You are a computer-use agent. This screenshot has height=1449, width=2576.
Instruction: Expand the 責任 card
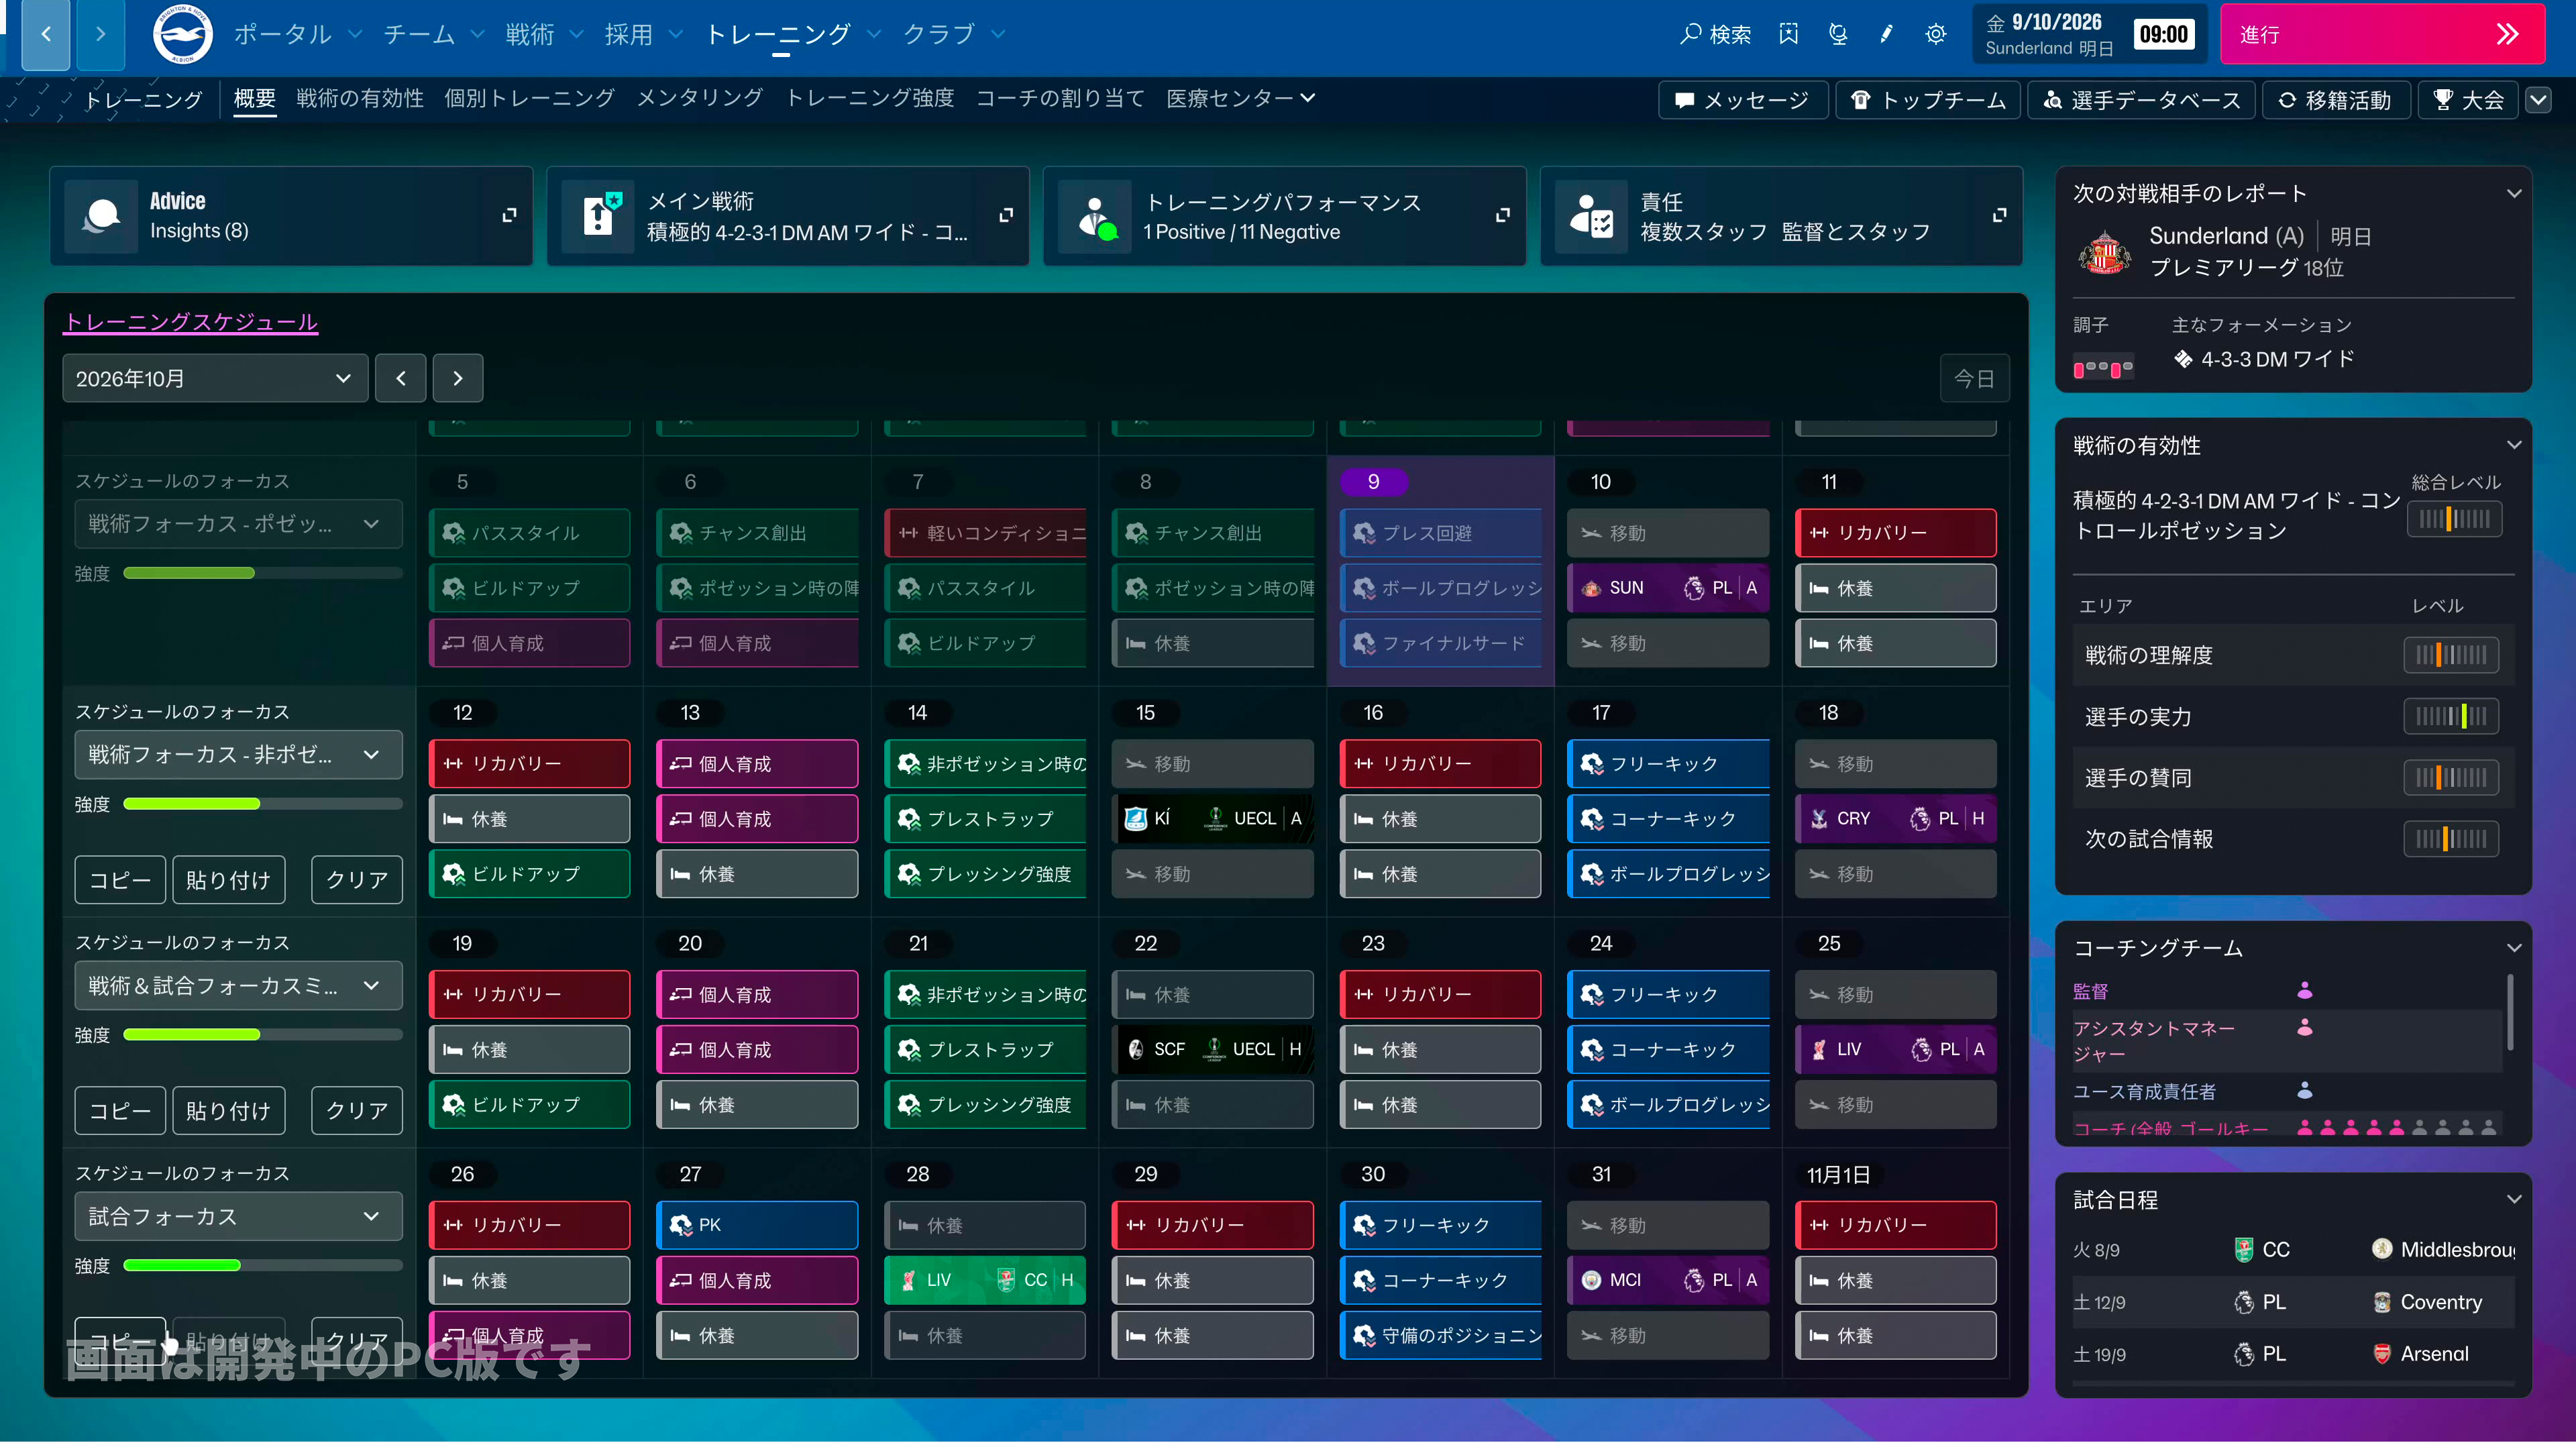1999,215
